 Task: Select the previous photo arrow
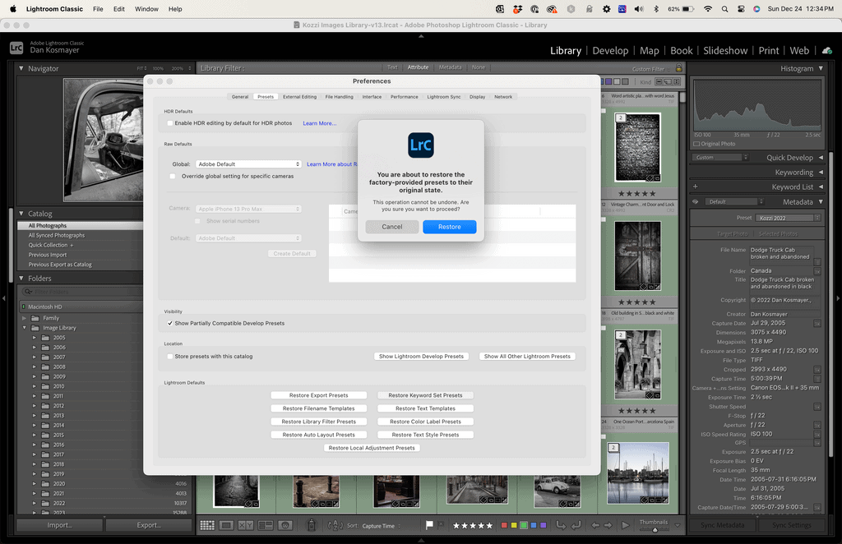pyautogui.click(x=595, y=525)
